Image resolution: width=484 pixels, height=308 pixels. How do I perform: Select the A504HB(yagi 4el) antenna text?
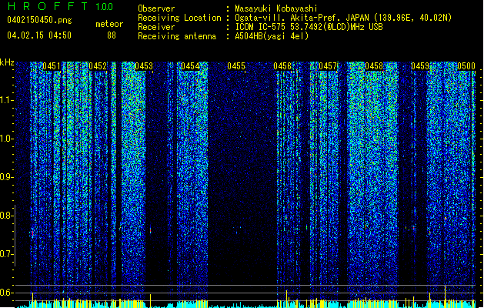pyautogui.click(x=272, y=36)
